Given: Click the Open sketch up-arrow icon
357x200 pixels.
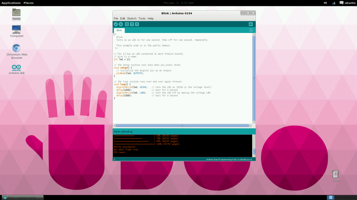Looking at the screenshot, I should [132, 24].
